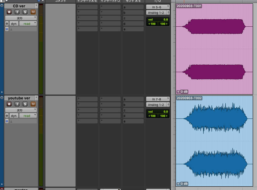Image resolution: width=257 pixels, height=190 pixels.
Task: Record-enable the youtube ver track
Action: (9, 104)
